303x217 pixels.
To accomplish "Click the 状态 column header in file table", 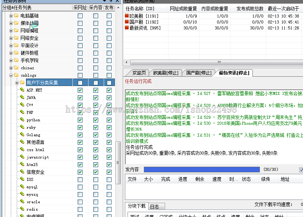I will coord(249,179).
